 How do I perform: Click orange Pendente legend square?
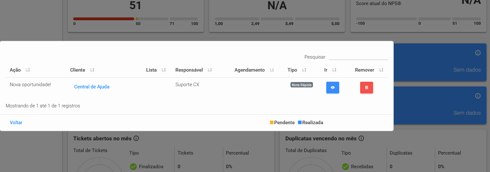click(x=272, y=123)
